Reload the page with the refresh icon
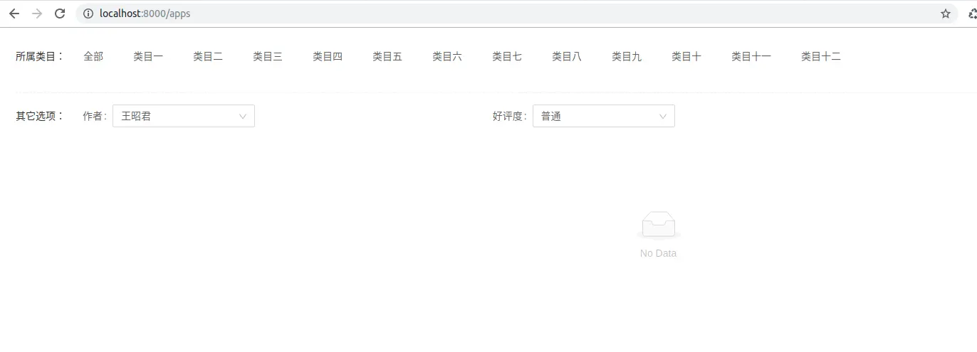 coord(60,14)
